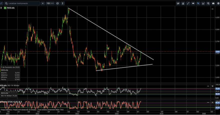This screenshot has width=220, height=115.
Task: Open chart settings gear icon
Action: coord(218,3)
